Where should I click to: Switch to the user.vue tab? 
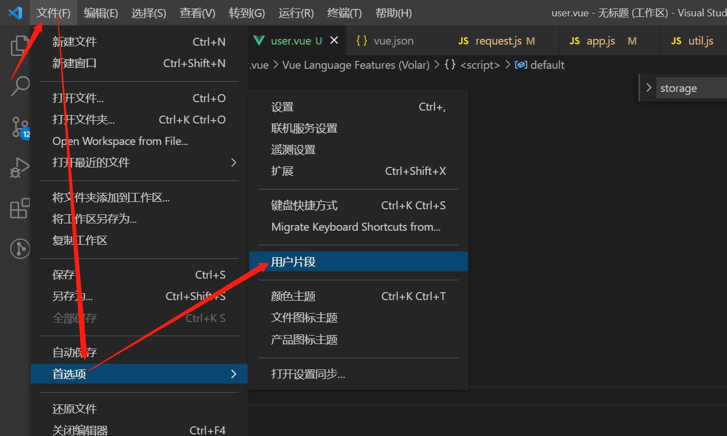296,41
